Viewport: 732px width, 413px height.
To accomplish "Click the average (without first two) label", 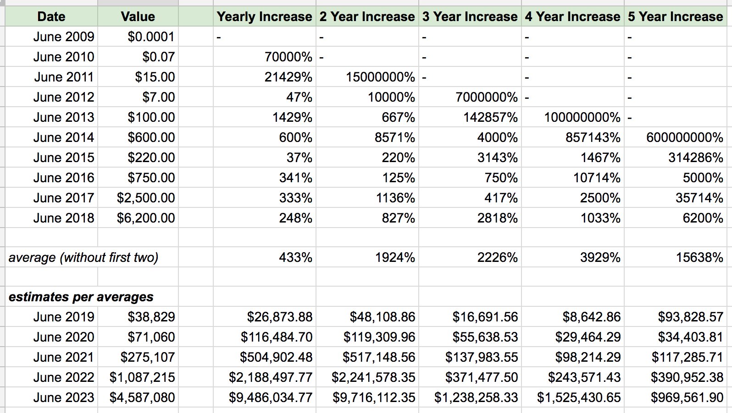I will (x=83, y=257).
